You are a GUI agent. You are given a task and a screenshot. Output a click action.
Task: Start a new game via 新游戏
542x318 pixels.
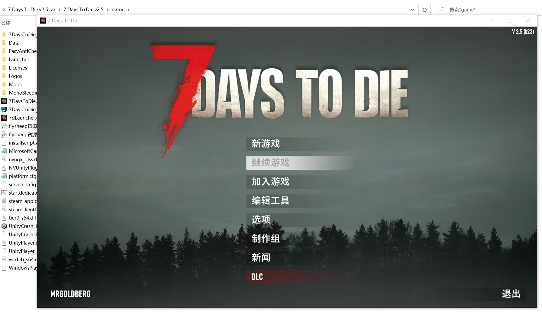tap(266, 144)
